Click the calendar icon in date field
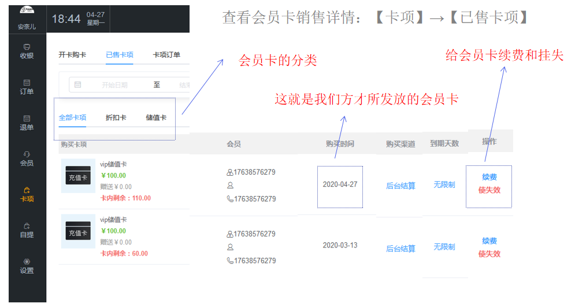Viewport: 586px width, 307px height. [78, 85]
